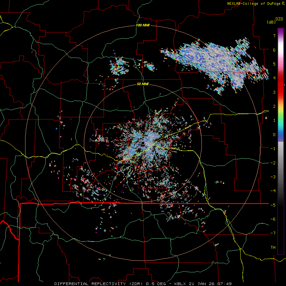Click the -1 value on the scale
The height and width of the screenshot is (286, 286).
(273, 149)
